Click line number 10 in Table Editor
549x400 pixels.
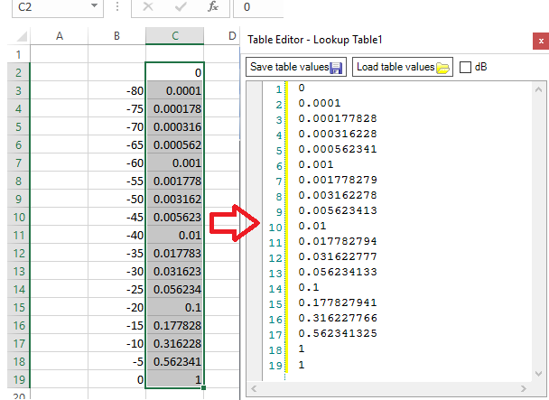click(275, 228)
